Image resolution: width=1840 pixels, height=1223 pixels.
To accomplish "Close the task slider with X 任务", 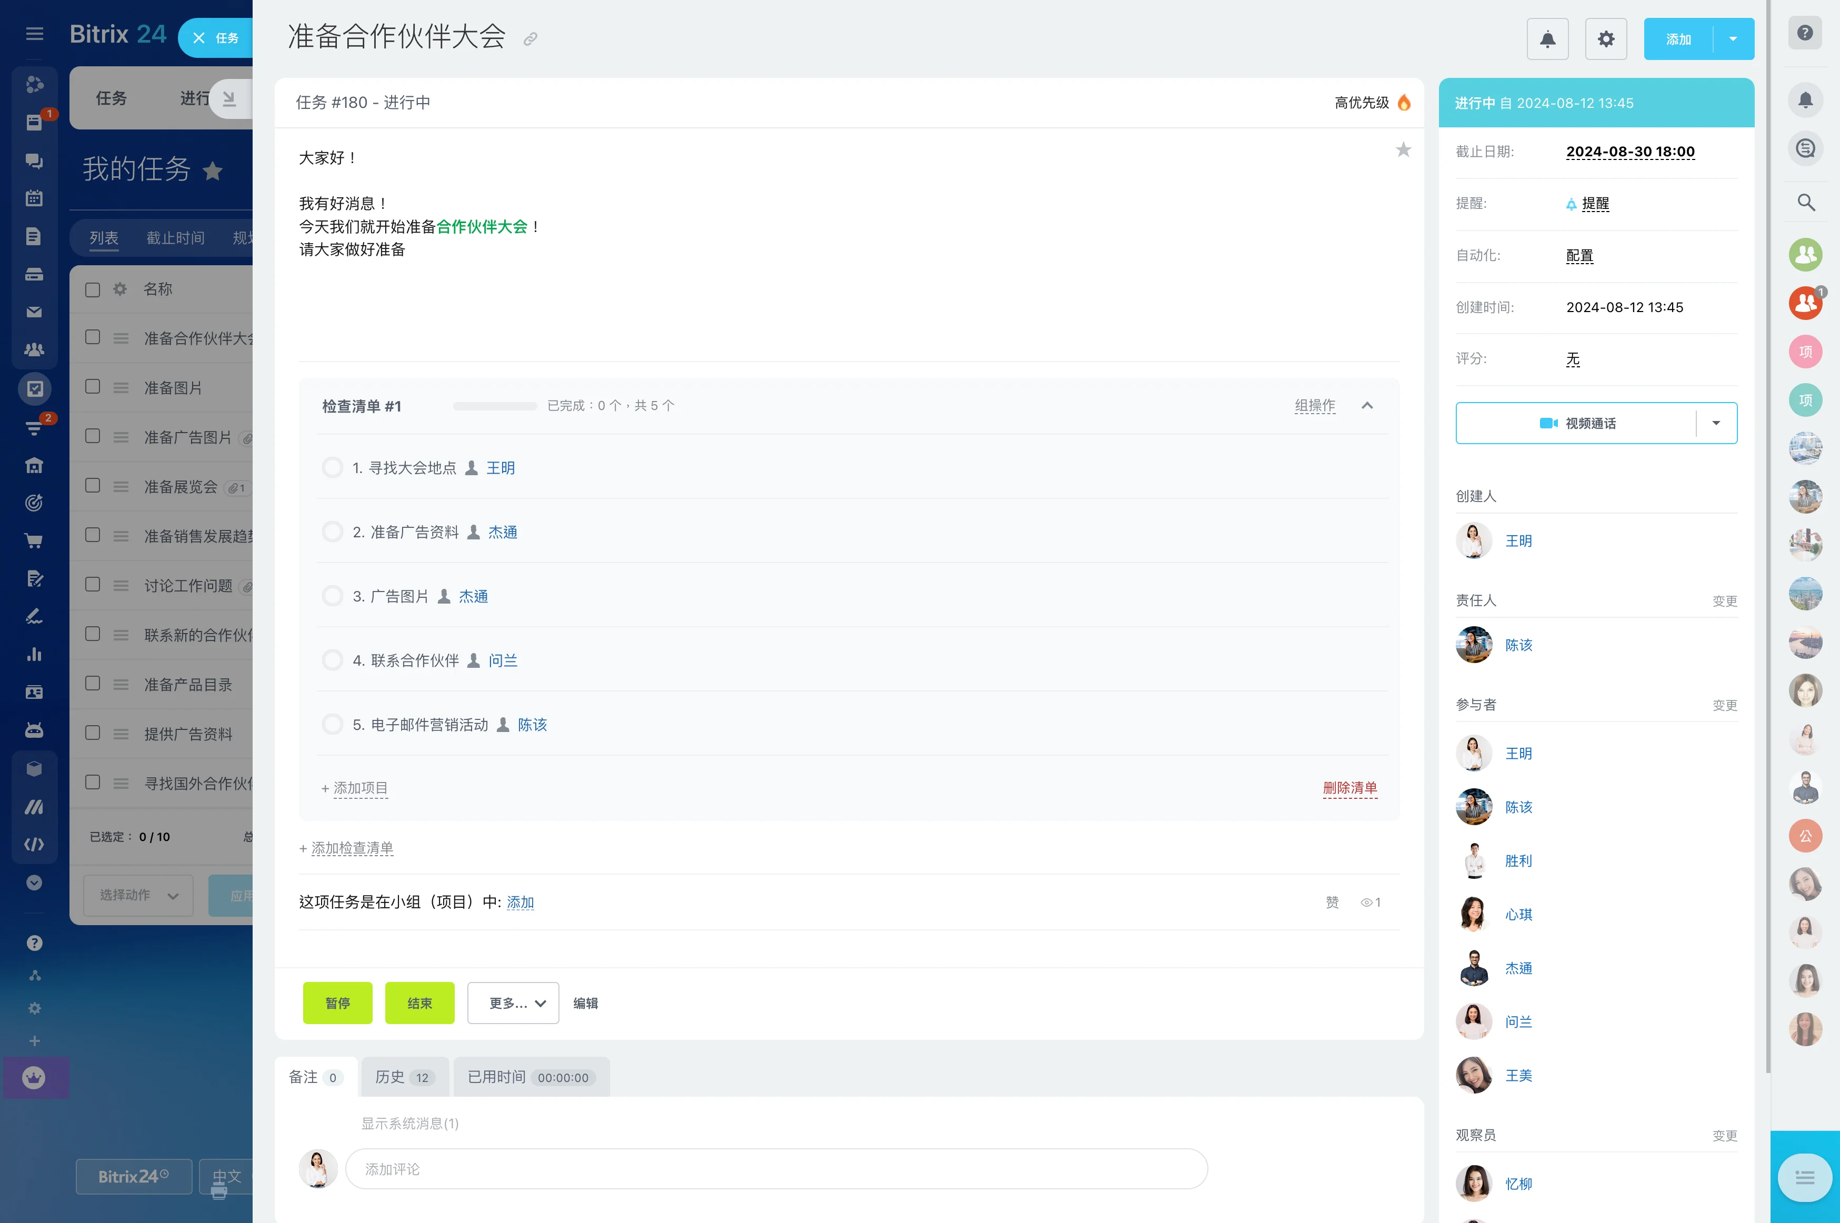I will [x=215, y=37].
